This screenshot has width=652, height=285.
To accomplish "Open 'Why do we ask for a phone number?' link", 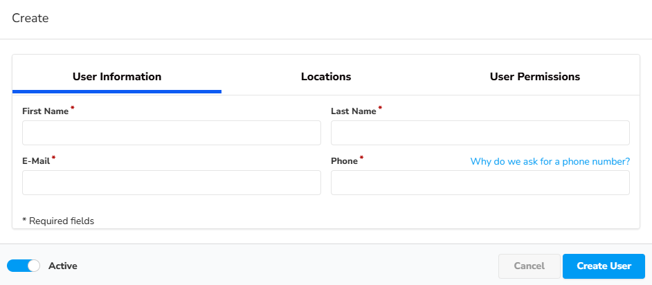I will click(550, 161).
